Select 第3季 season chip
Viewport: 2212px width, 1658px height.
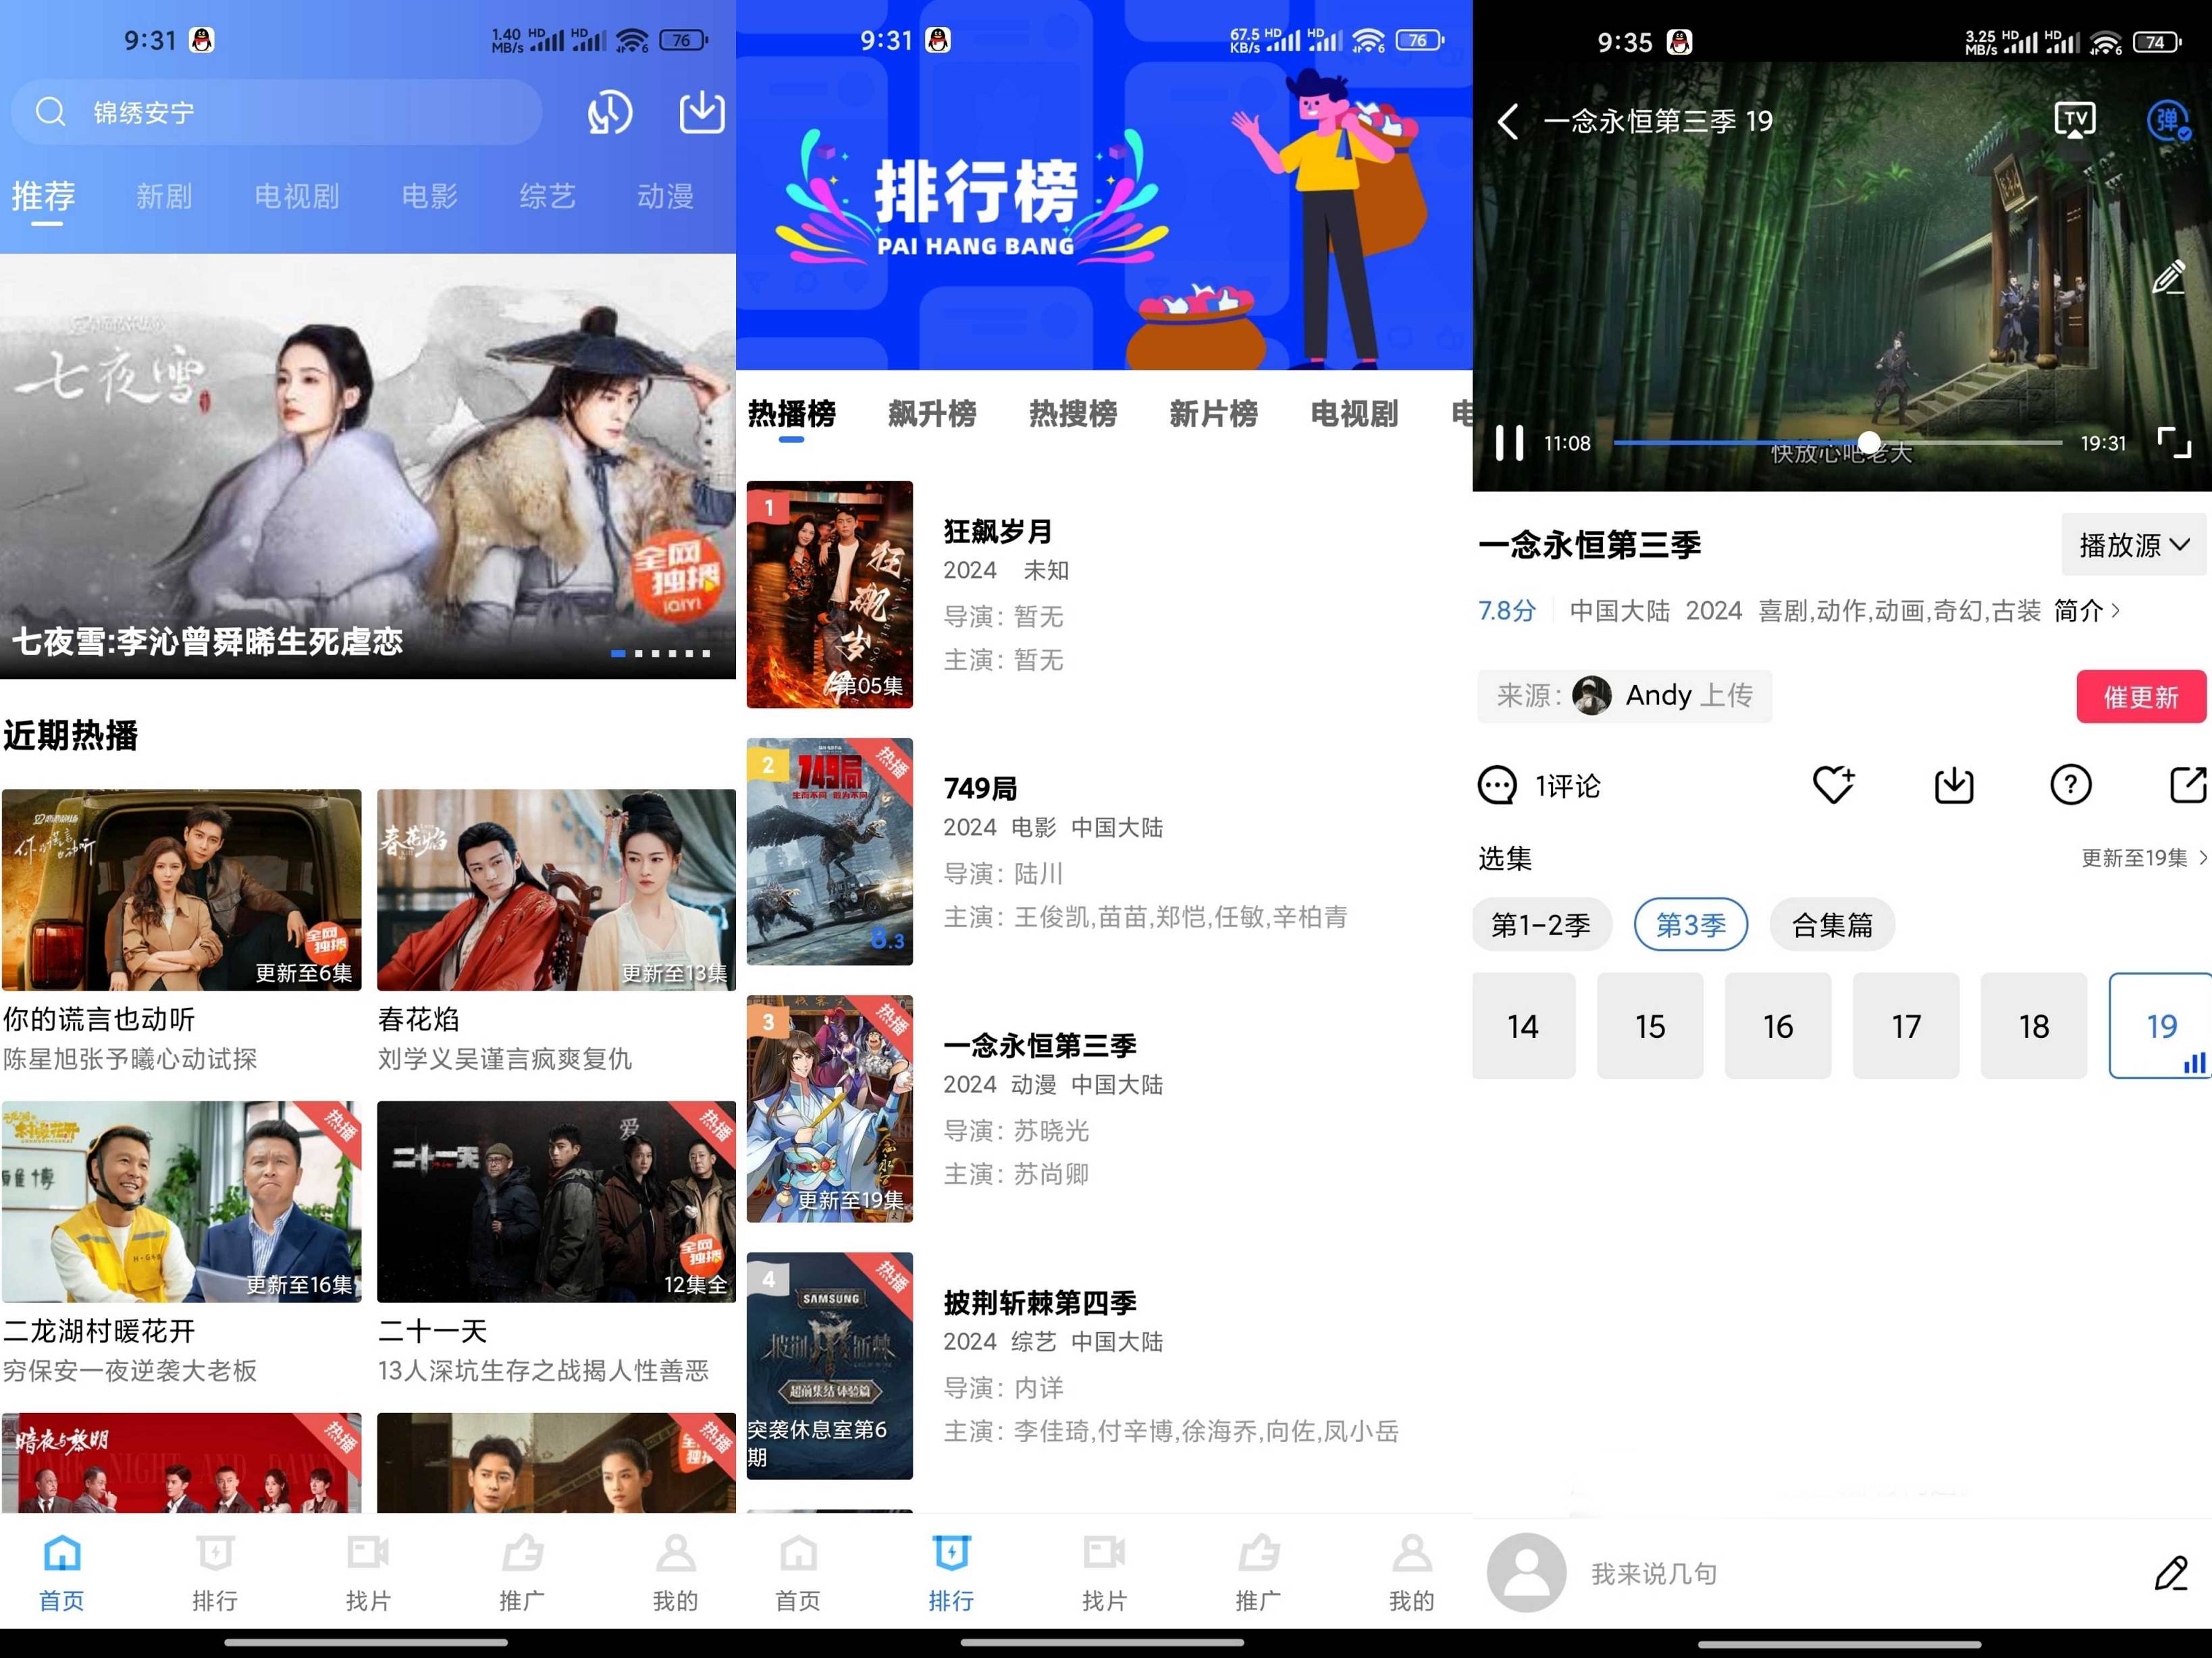click(x=1691, y=924)
